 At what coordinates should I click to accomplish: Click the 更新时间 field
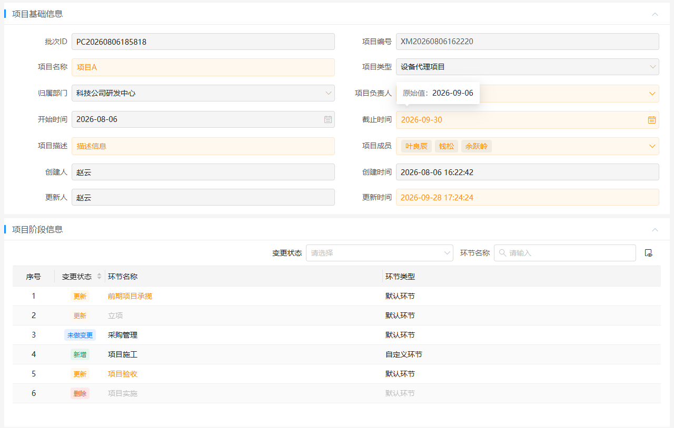527,197
